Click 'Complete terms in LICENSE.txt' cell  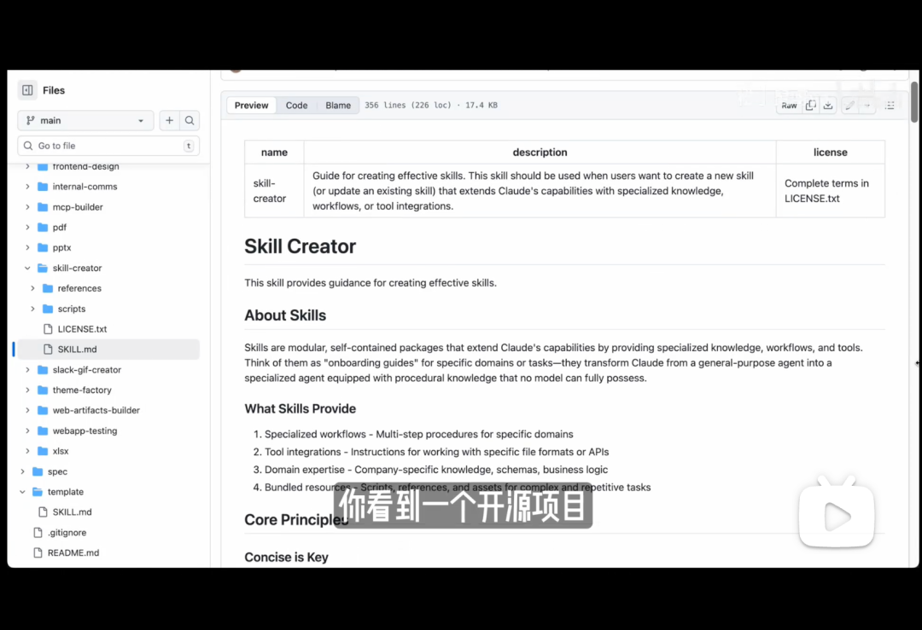[x=831, y=191]
